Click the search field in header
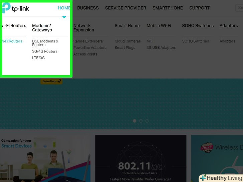The image size is (243, 182). (239, 8)
